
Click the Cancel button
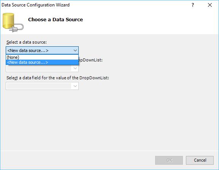[200, 160]
